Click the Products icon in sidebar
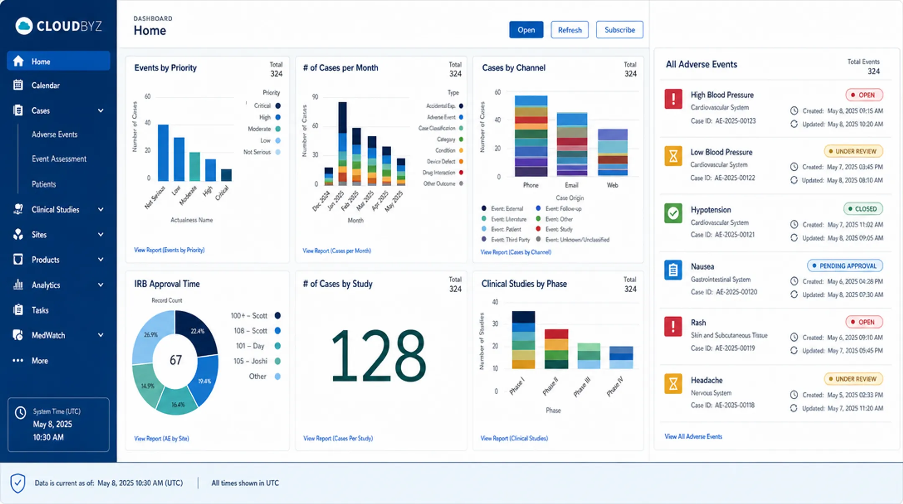Viewport: 903px width, 504px height. point(18,259)
